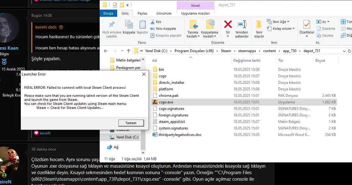Click Program Dosyaları (x86) breadcrumb
Image resolution: width=352 pixels, height=185 pixels.
point(194,51)
